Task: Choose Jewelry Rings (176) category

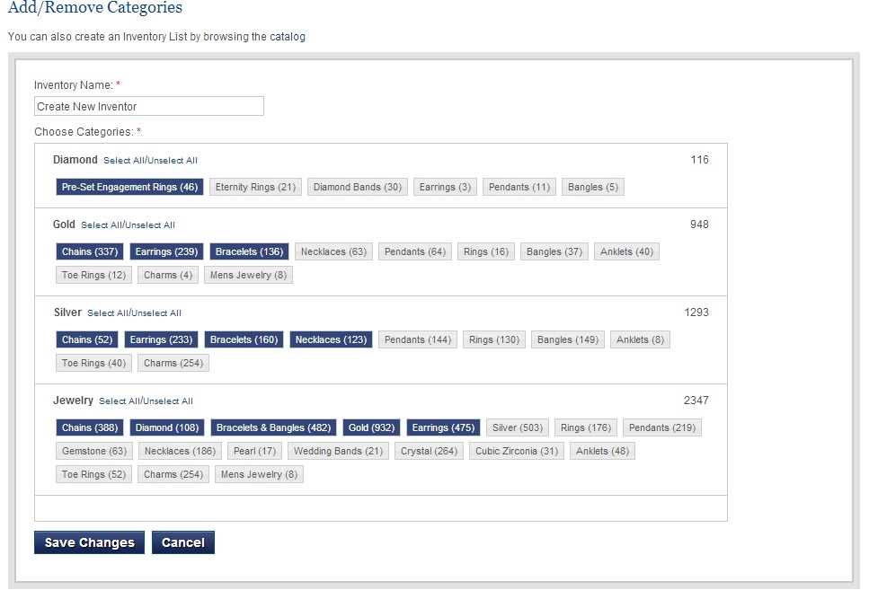Action: tap(586, 428)
